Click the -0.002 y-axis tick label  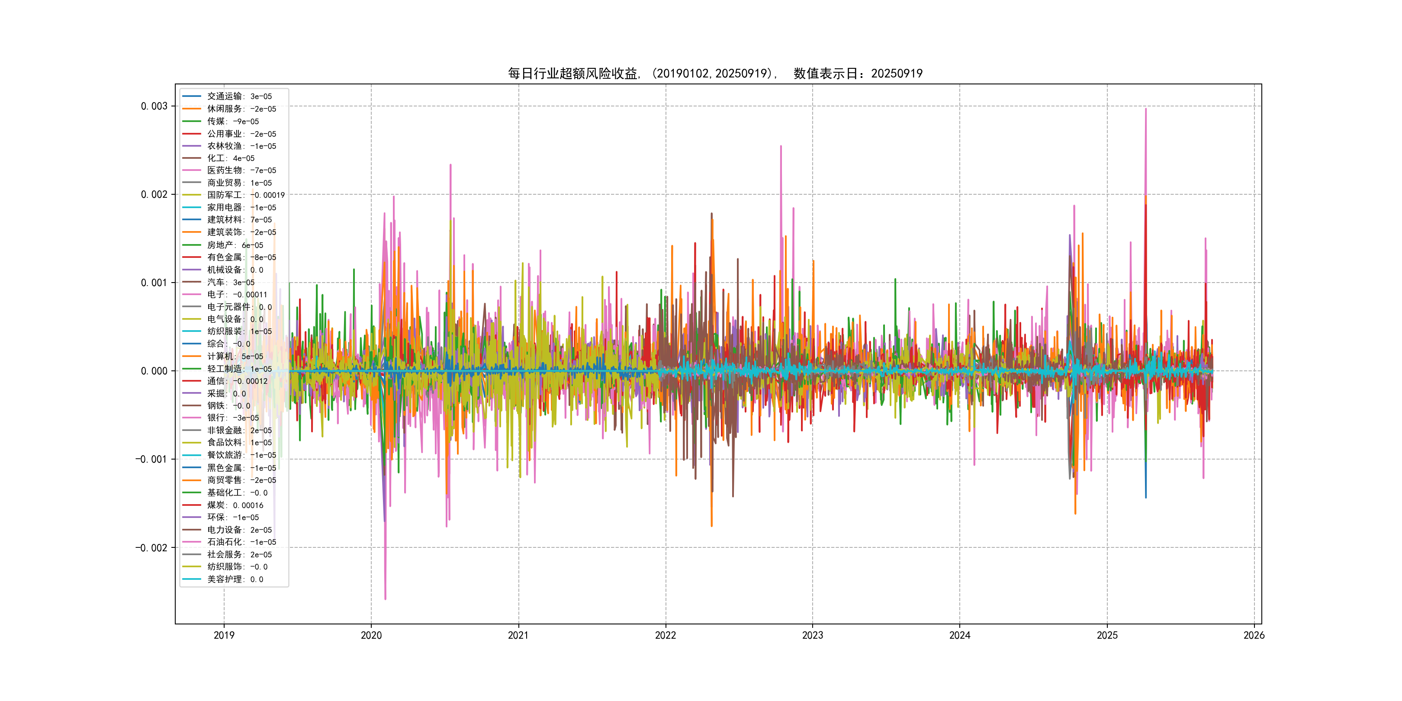tap(151, 547)
